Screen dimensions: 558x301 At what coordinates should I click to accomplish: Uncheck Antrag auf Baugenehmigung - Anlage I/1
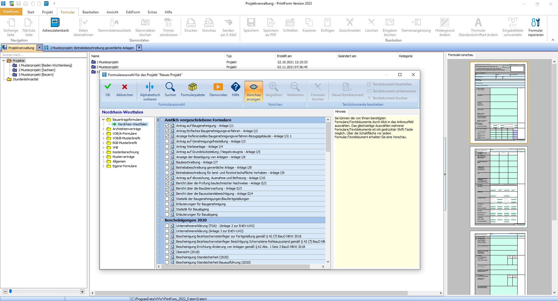pyautogui.click(x=167, y=126)
